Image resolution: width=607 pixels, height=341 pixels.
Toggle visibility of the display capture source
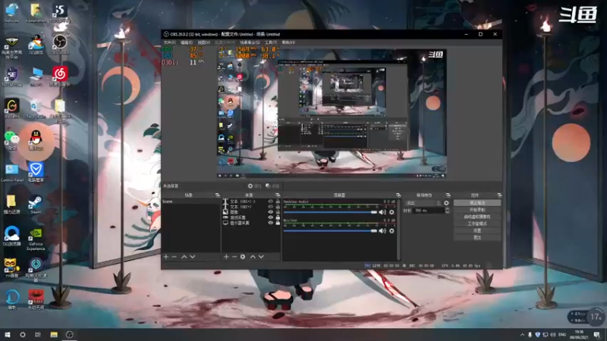270,223
